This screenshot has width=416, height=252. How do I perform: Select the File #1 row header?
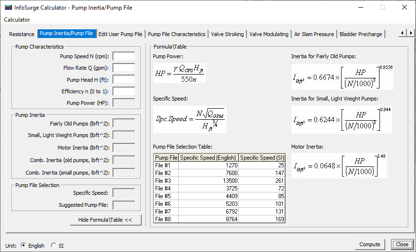coord(166,165)
